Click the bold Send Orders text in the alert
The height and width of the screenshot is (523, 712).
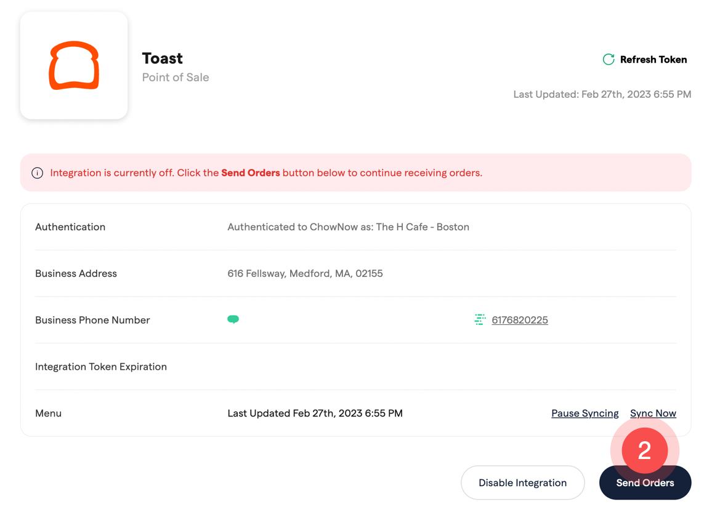(250, 173)
